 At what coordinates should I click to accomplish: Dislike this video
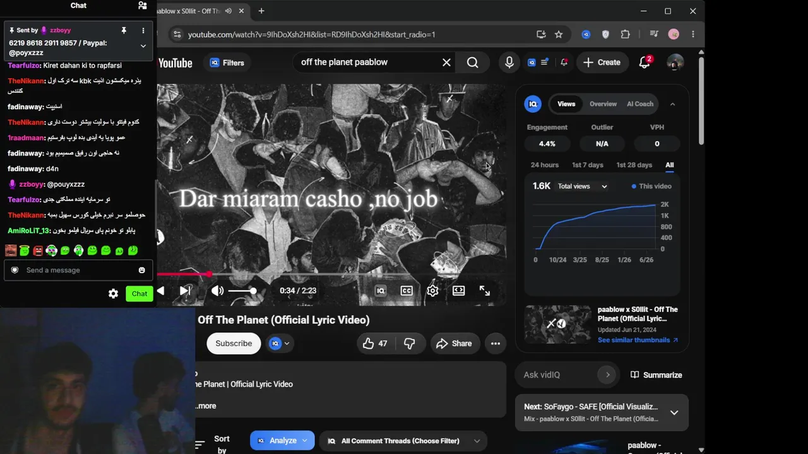[410, 344]
